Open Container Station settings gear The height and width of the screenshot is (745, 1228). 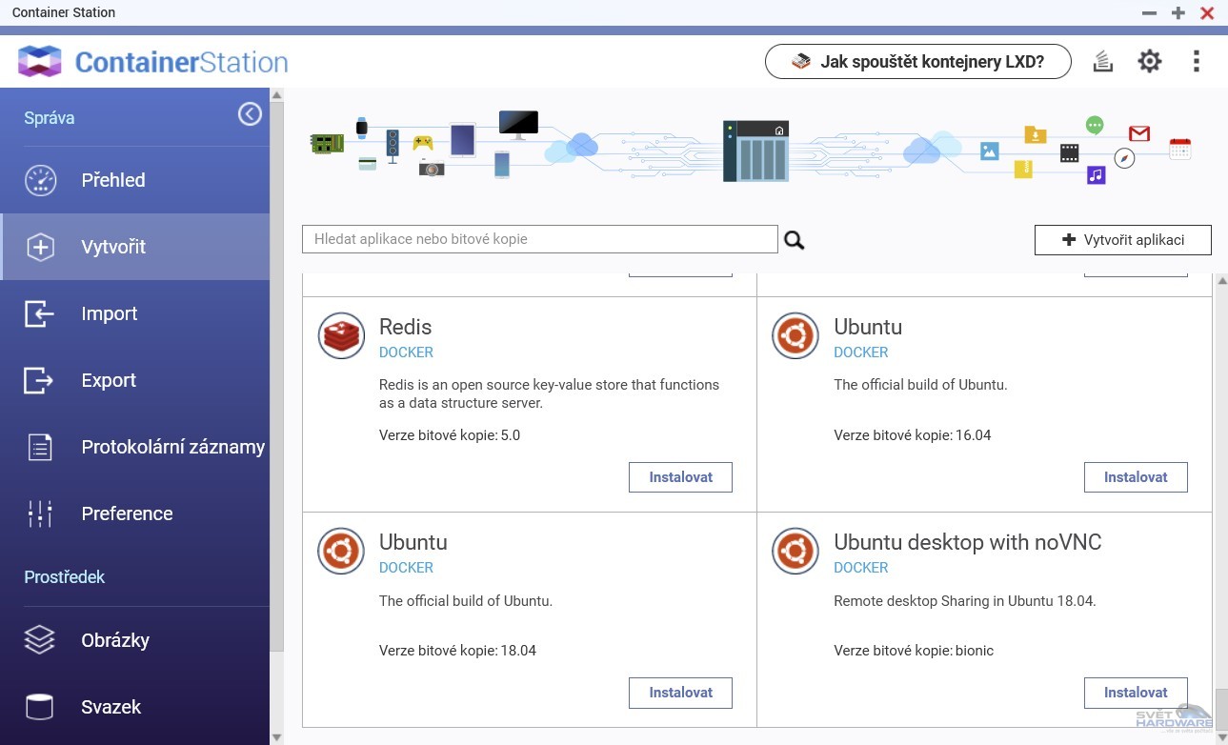(x=1149, y=61)
